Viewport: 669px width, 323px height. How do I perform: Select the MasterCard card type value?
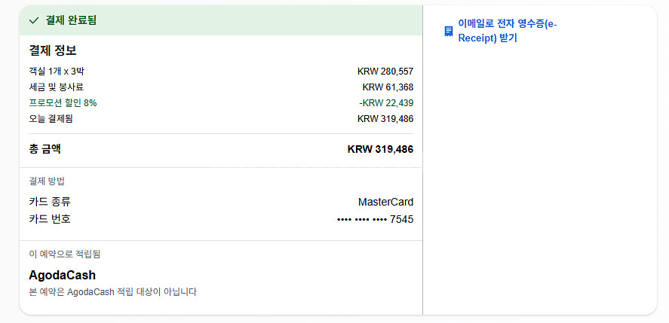385,202
